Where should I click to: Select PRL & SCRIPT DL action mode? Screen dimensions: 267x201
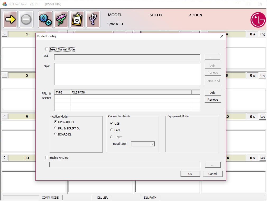point(56,128)
